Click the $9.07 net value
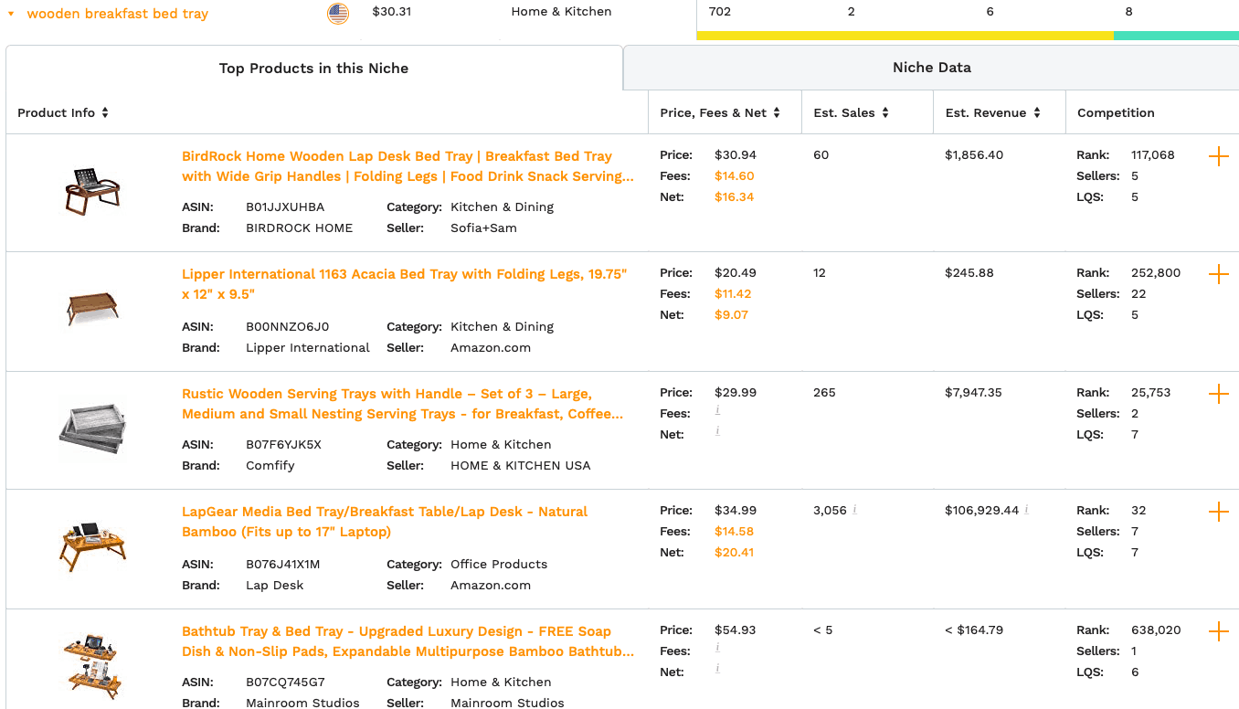 pyautogui.click(x=731, y=314)
